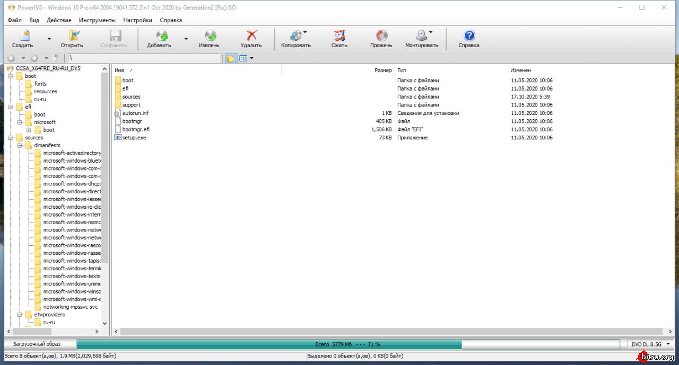Click the Forward navigation arrow icon
This screenshot has height=365, width=679.
pyautogui.click(x=34, y=58)
